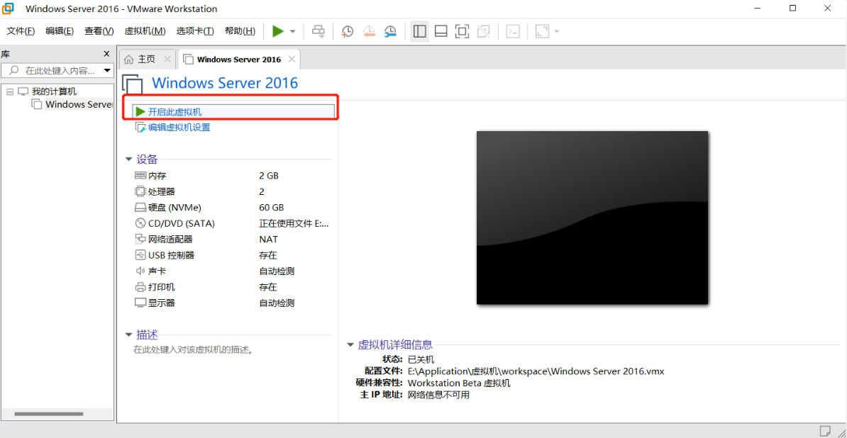847x438 pixels.
Task: Collapse the 我的计算机 tree node
Action: click(10, 91)
